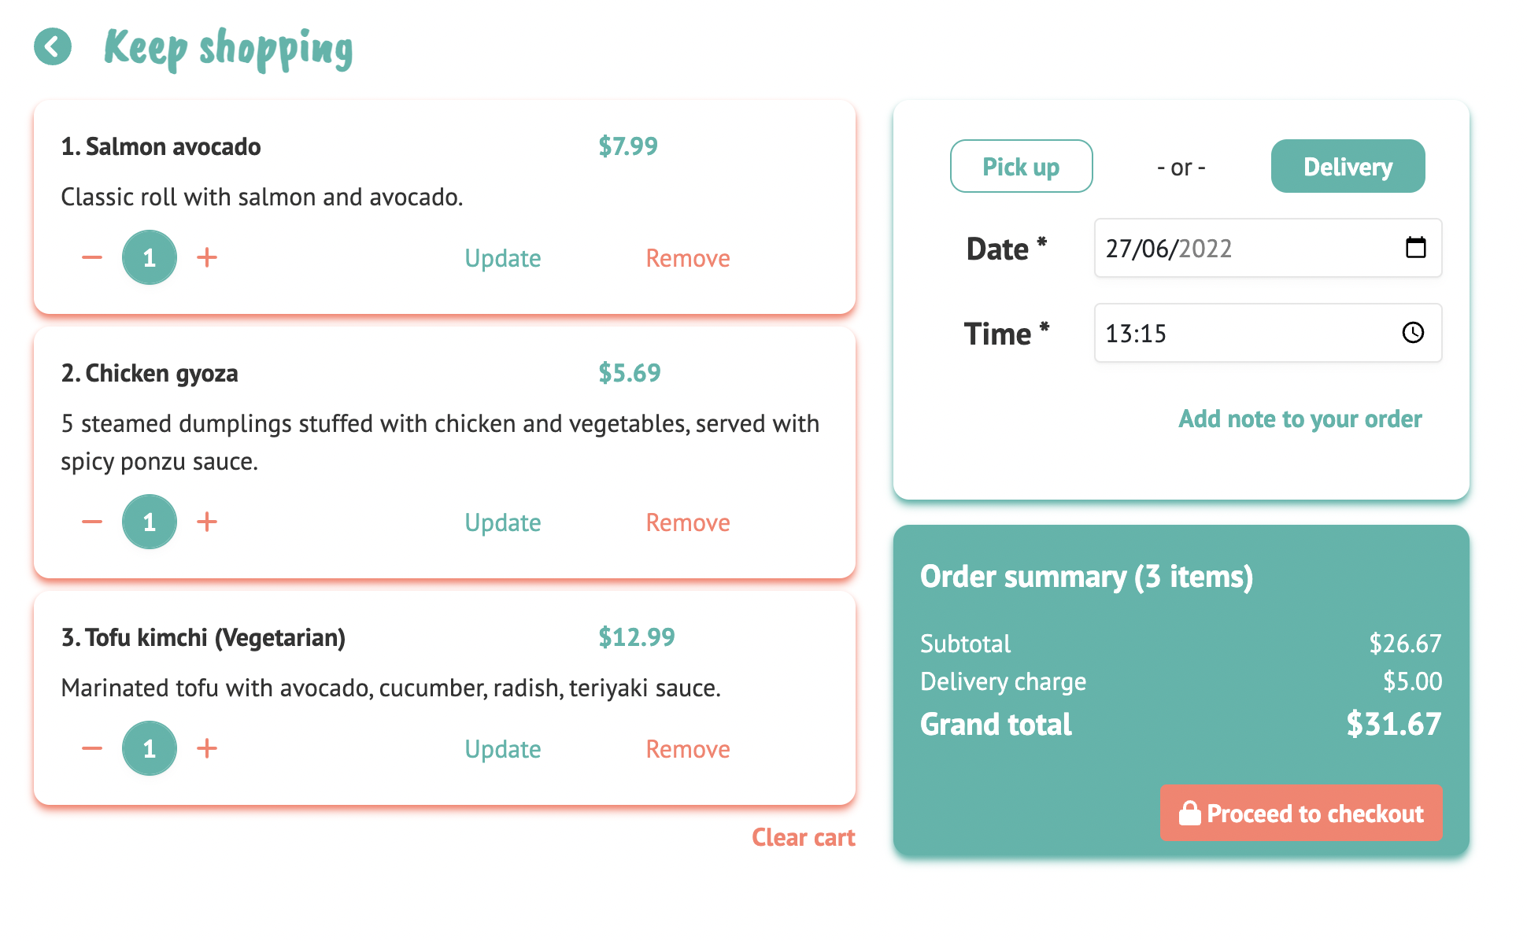Open the clock time picker icon
This screenshot has width=1527, height=941.
pyautogui.click(x=1413, y=333)
